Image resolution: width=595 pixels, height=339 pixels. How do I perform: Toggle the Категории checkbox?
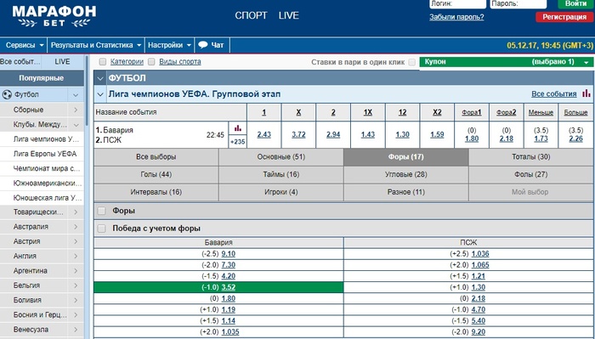(102, 62)
